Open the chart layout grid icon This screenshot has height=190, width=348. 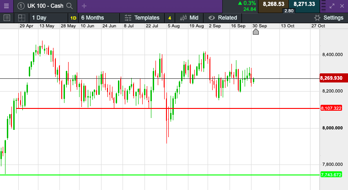click(21, 18)
